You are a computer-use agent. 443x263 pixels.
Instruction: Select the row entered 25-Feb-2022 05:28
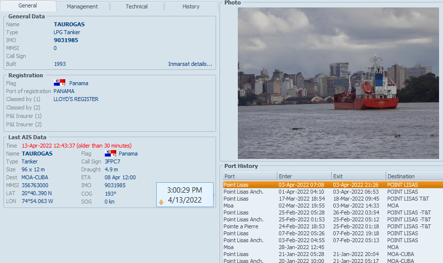(333, 212)
